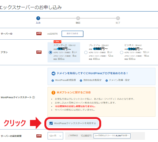Click the サーバーの移転には対応していません note
The height and width of the screenshot is (142, 158).
click(75, 110)
